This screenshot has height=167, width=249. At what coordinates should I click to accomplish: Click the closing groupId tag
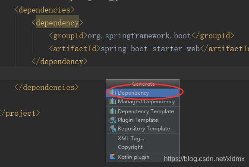point(213,36)
